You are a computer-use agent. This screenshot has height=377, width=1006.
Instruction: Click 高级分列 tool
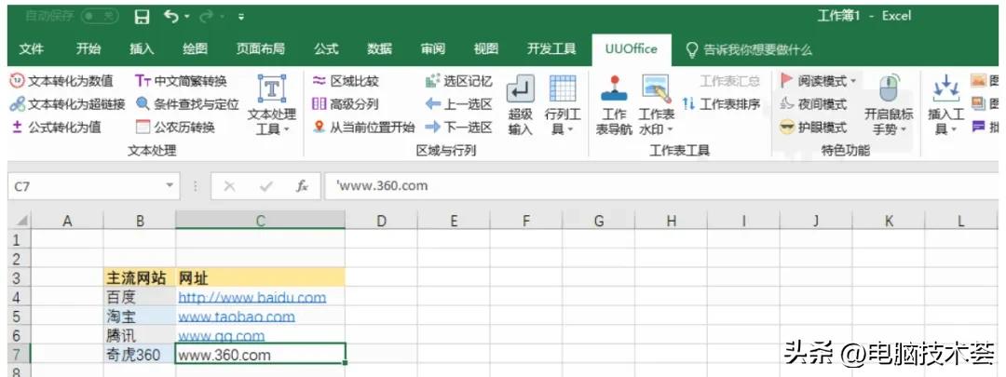[x=346, y=104]
